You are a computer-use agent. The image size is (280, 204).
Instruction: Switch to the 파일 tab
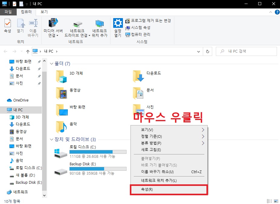[8, 12]
